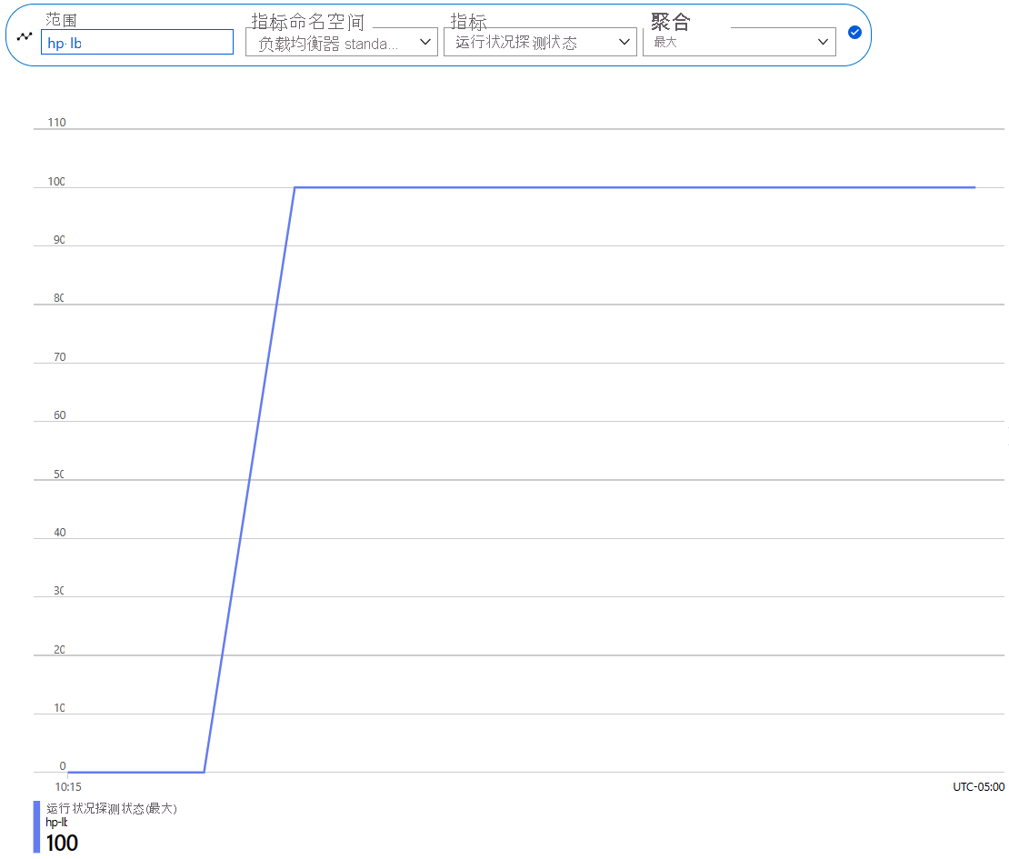Screen dimensions: 1009x859
Task: Open the metric namespace dropdown
Action: [x=342, y=43]
